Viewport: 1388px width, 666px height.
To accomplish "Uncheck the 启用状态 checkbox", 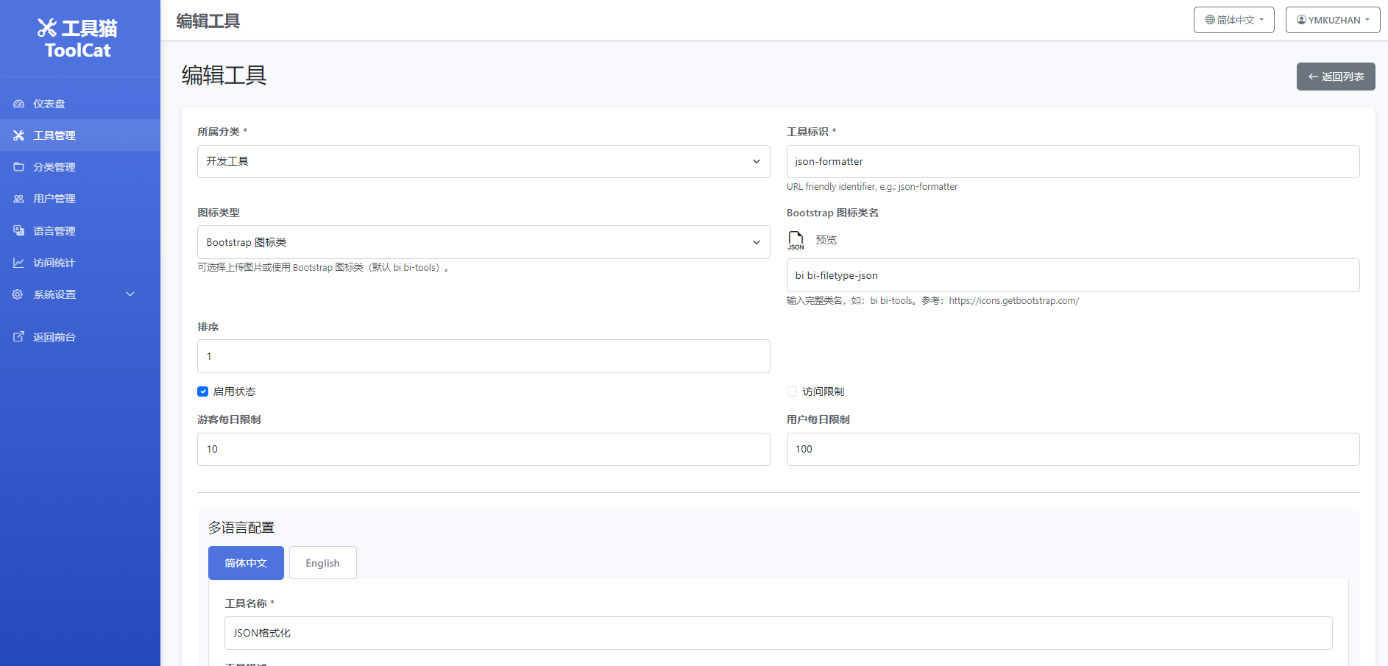I will pyautogui.click(x=203, y=391).
